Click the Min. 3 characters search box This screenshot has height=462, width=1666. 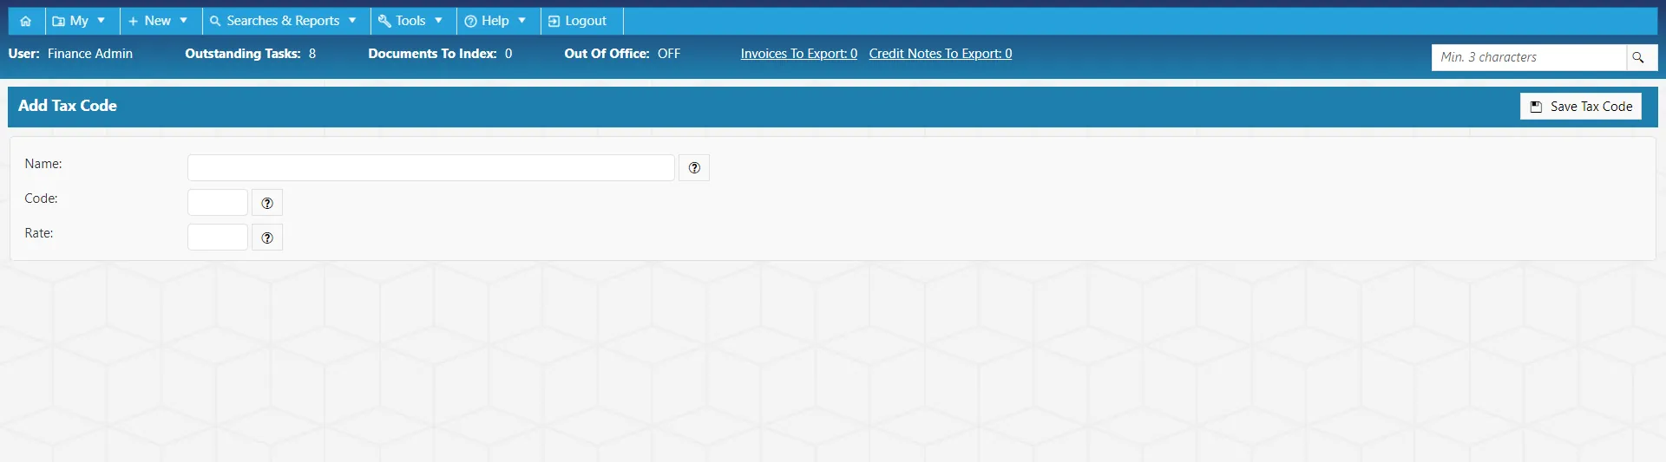click(1529, 57)
